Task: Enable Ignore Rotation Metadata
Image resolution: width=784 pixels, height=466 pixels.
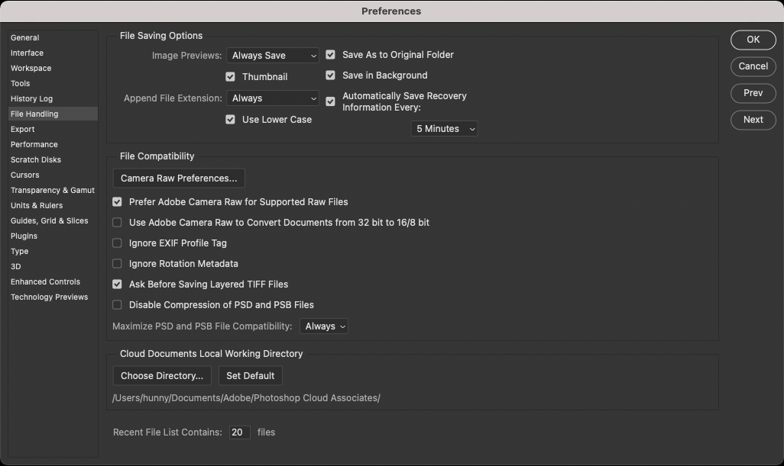Action: click(117, 264)
